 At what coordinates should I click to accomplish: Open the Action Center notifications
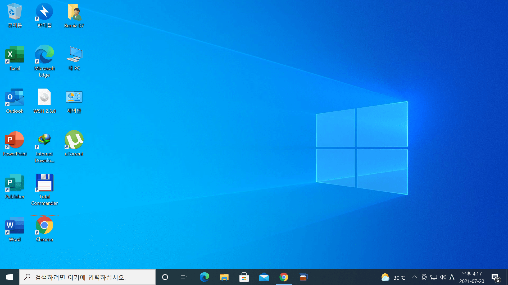click(496, 278)
